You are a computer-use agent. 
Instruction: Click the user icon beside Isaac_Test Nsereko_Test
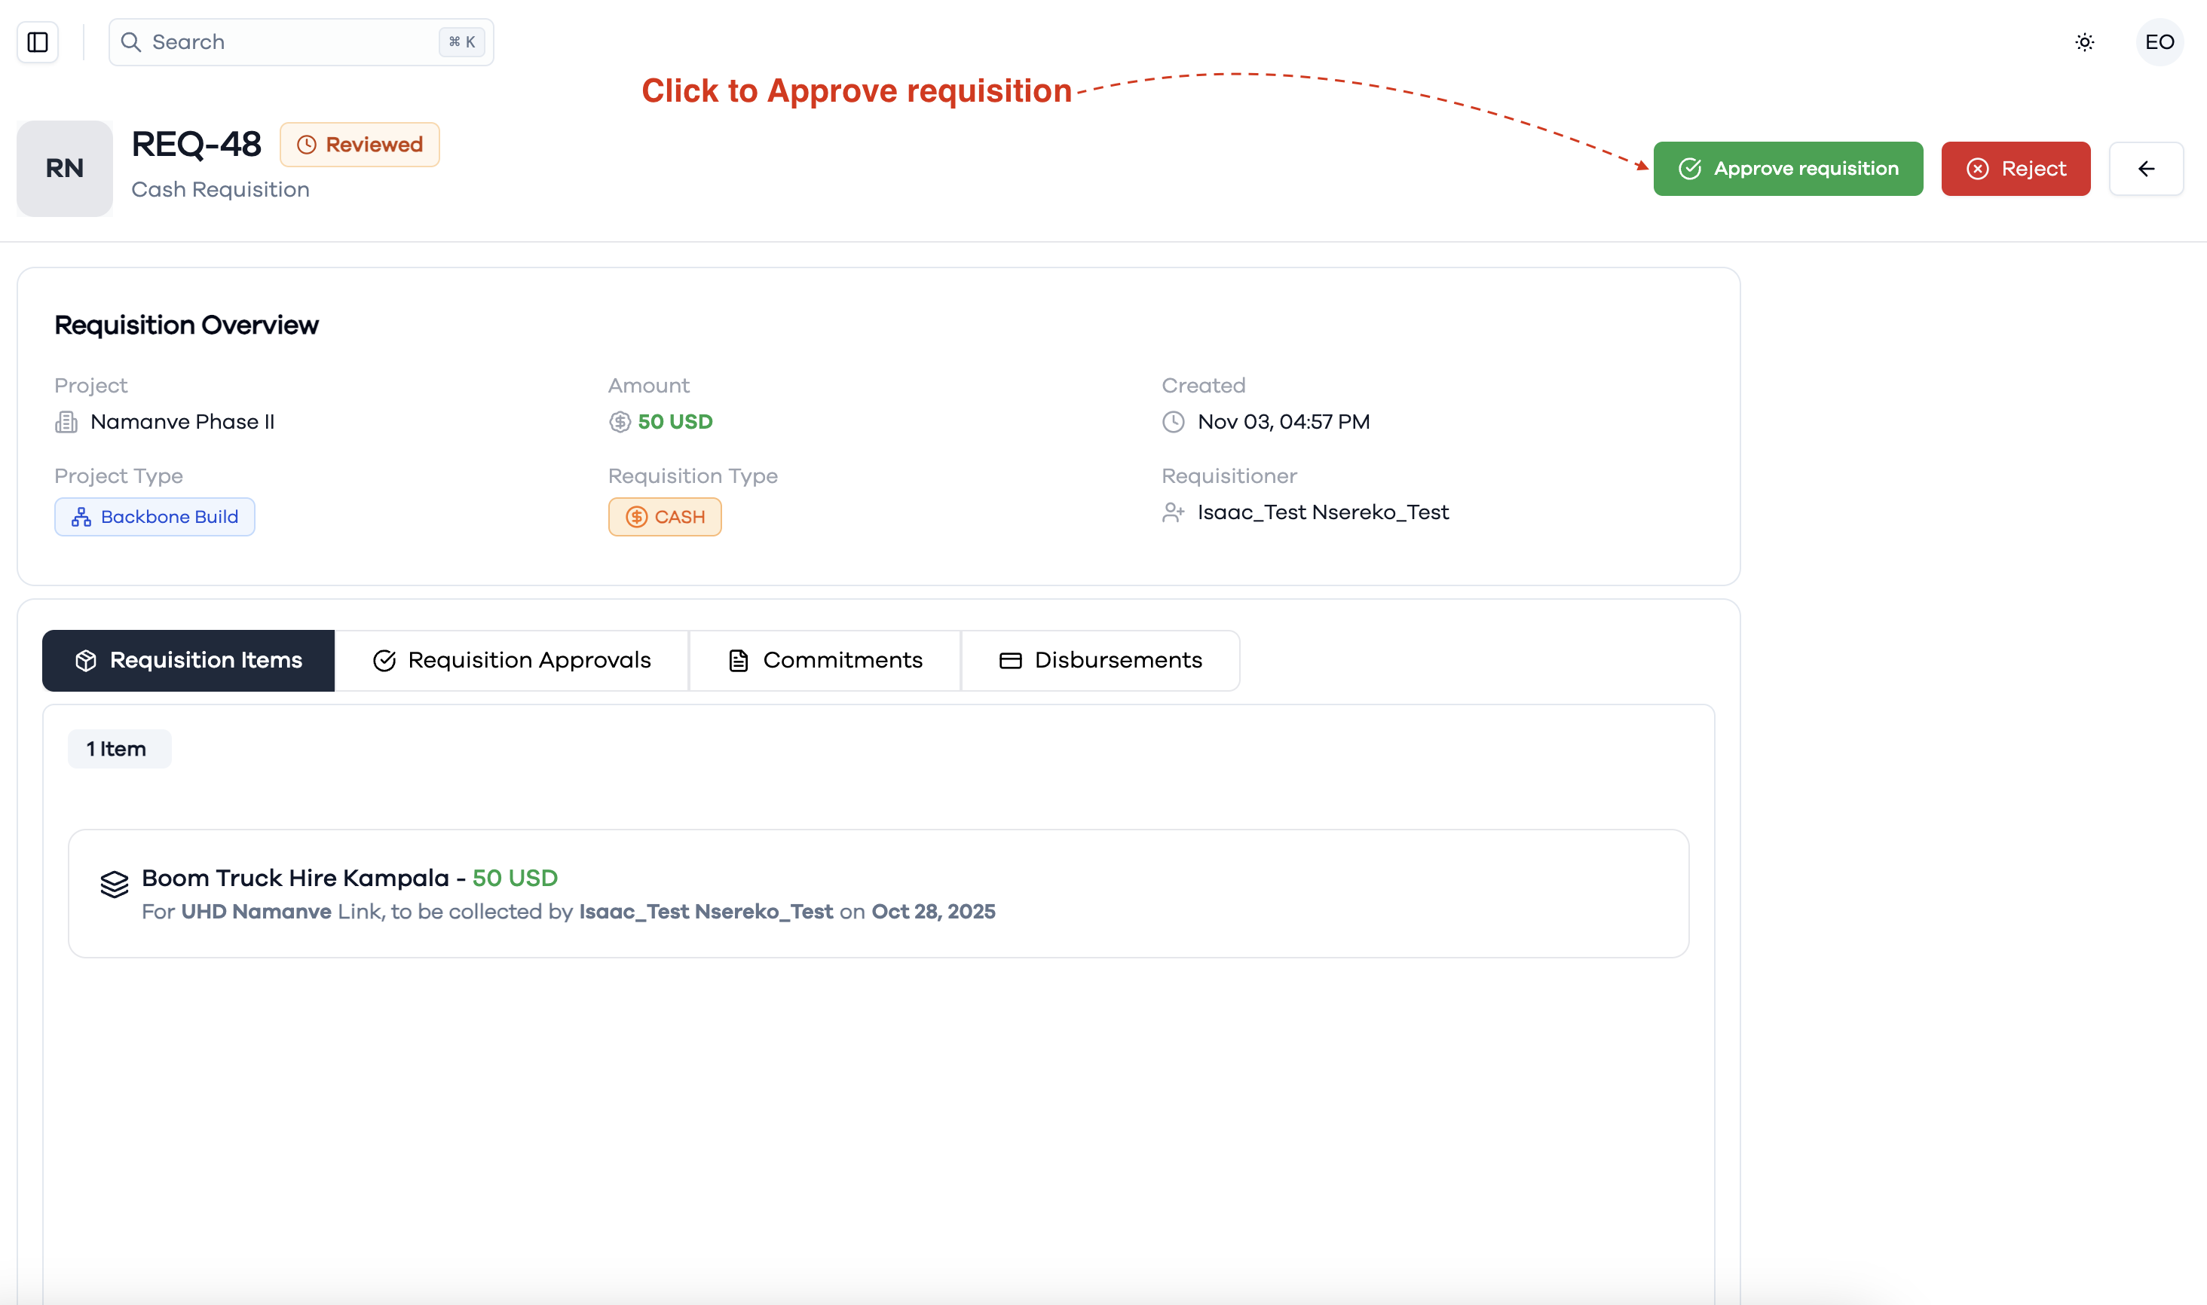(1174, 512)
